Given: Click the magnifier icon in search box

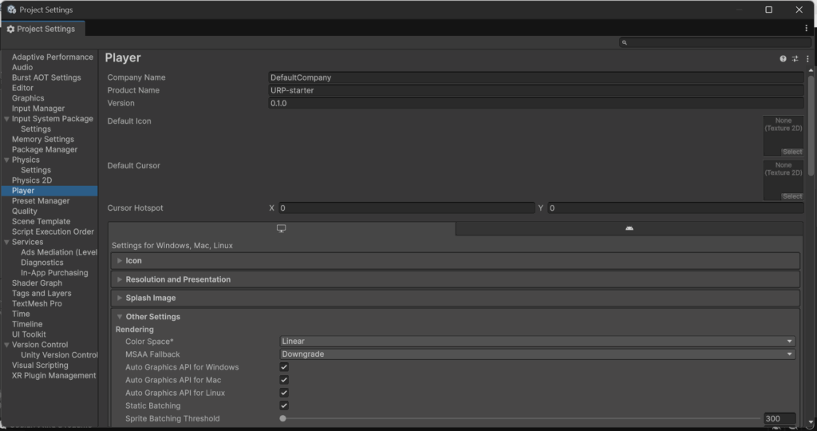Looking at the screenshot, I should tap(625, 43).
